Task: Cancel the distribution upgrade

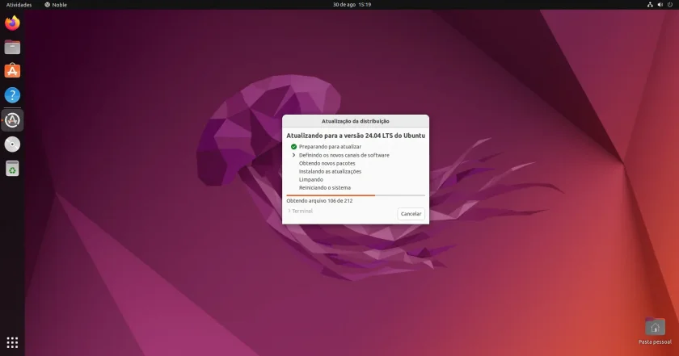Action: coord(411,214)
